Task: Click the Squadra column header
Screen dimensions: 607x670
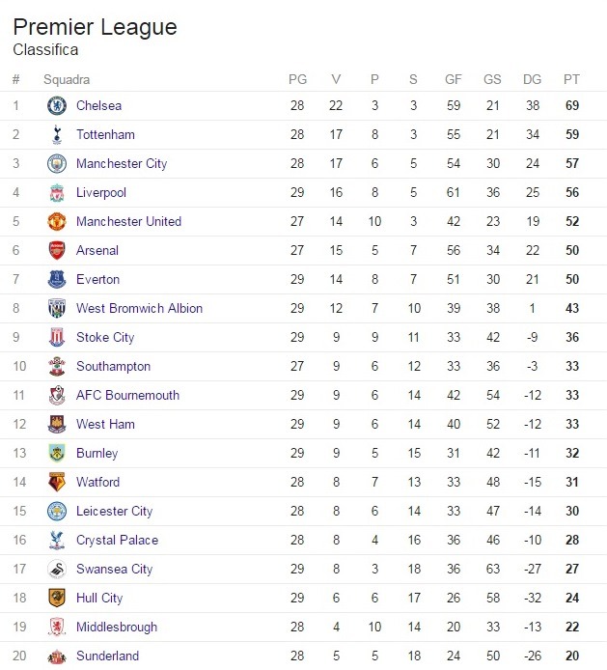Action: coord(67,79)
